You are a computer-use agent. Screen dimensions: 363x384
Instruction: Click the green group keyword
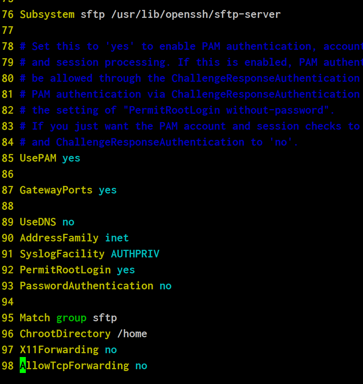click(71, 318)
